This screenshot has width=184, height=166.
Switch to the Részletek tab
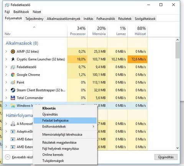(125, 19)
